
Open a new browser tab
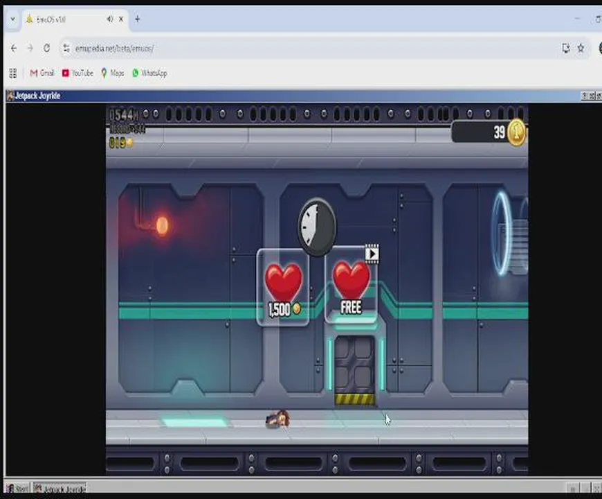click(x=138, y=19)
